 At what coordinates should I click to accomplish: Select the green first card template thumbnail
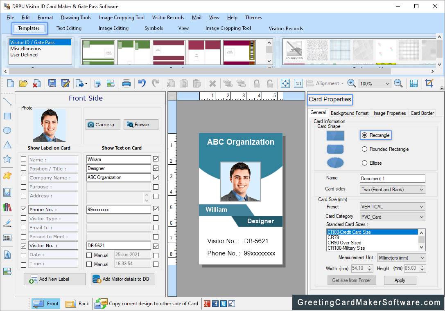tap(99, 52)
